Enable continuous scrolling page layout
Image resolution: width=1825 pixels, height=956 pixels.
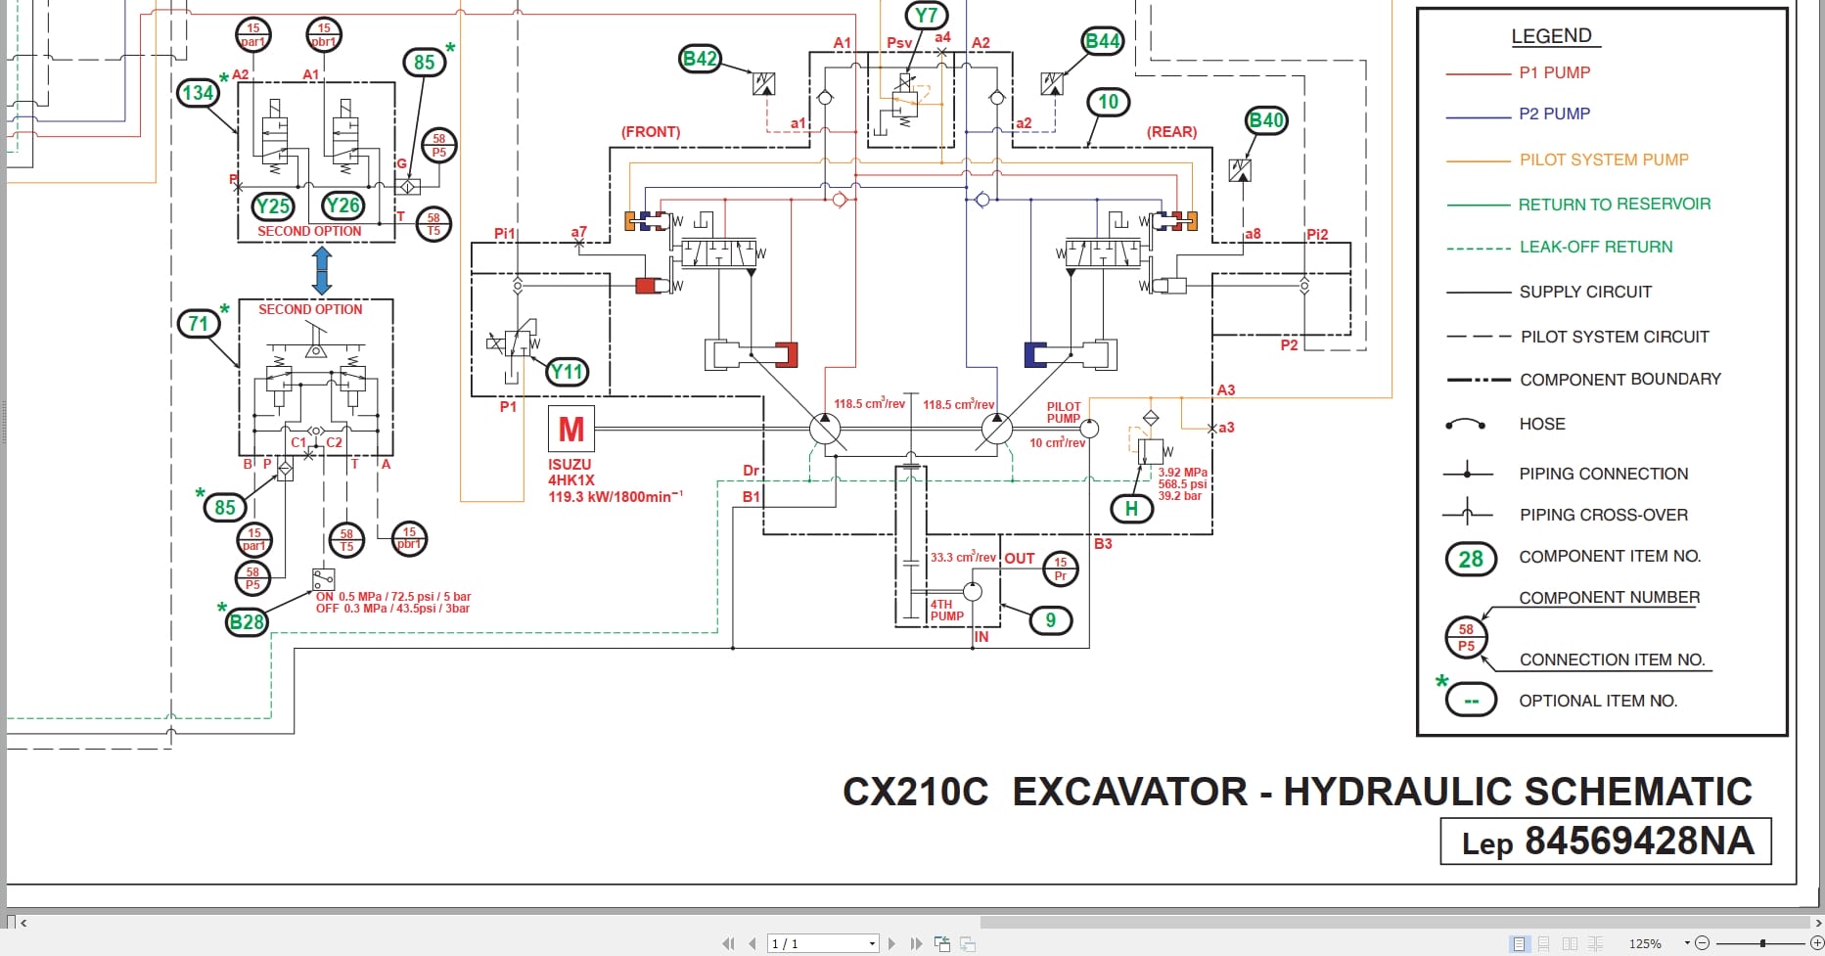(1545, 943)
